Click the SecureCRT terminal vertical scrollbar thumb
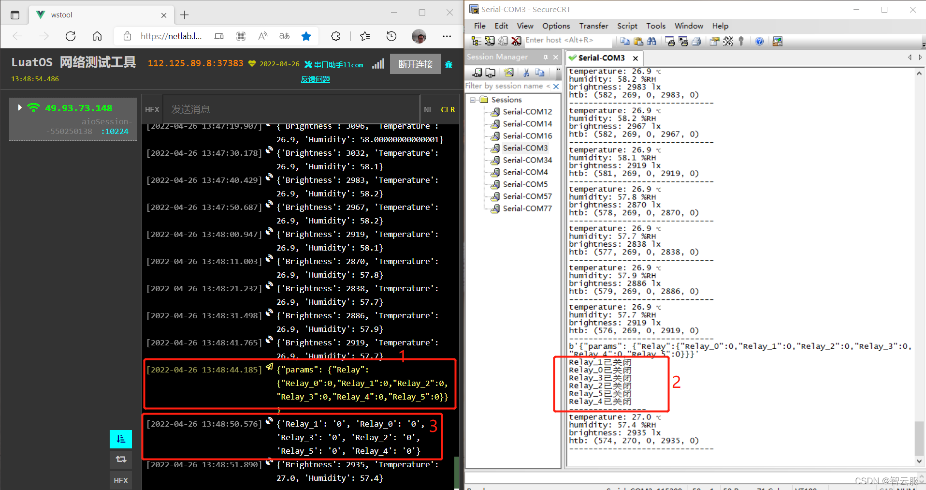Screen dimensions: 926x490 pos(919,438)
